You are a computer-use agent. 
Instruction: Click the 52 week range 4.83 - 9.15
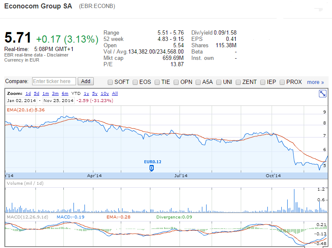[x=171, y=39]
